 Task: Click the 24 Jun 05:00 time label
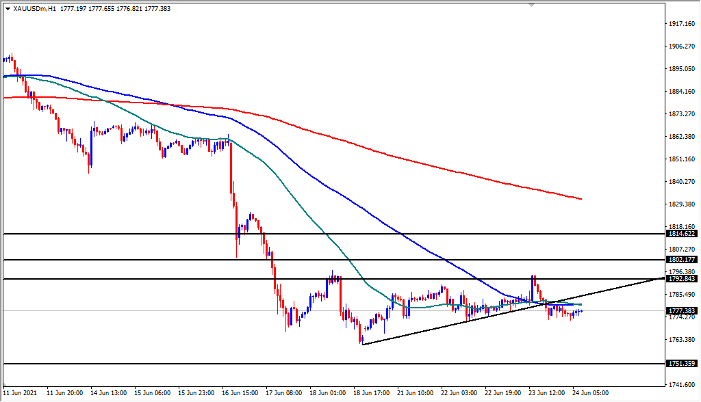(x=591, y=393)
